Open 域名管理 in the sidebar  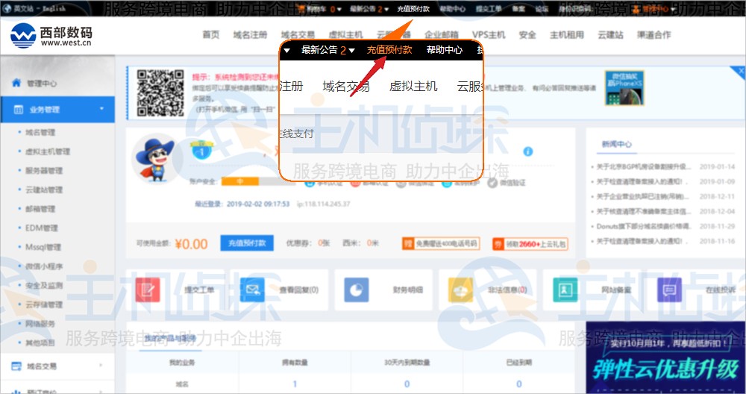[40, 132]
